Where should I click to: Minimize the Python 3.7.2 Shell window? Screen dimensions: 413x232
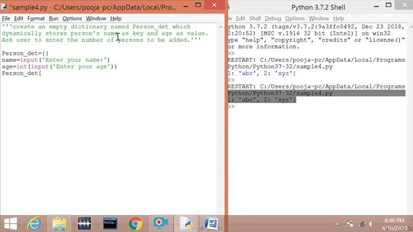[376, 6]
